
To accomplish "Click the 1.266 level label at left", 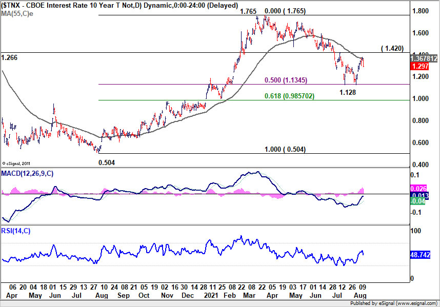I will [x=9, y=58].
